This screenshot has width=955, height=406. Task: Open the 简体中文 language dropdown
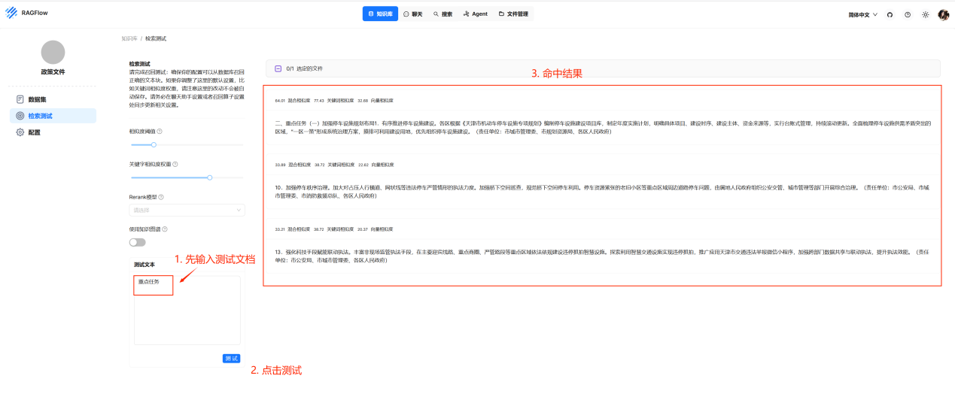click(x=863, y=14)
